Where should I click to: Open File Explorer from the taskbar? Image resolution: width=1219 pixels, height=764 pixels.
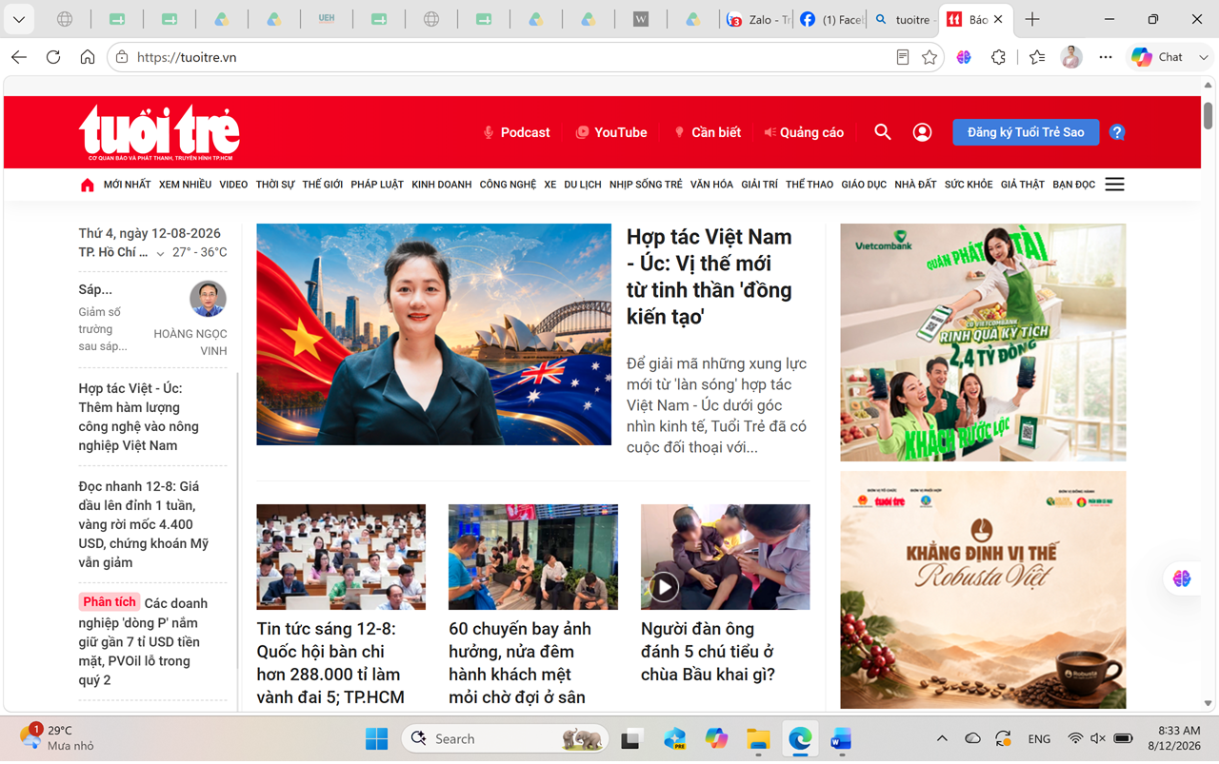(x=758, y=738)
